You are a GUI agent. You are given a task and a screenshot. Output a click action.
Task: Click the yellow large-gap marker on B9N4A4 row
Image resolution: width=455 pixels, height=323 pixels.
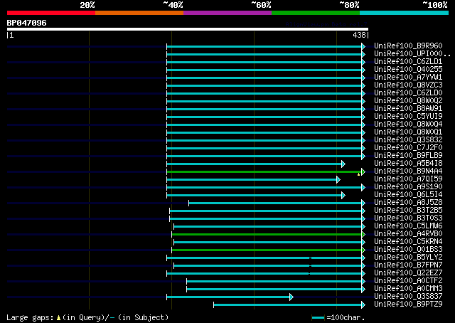[358, 174]
